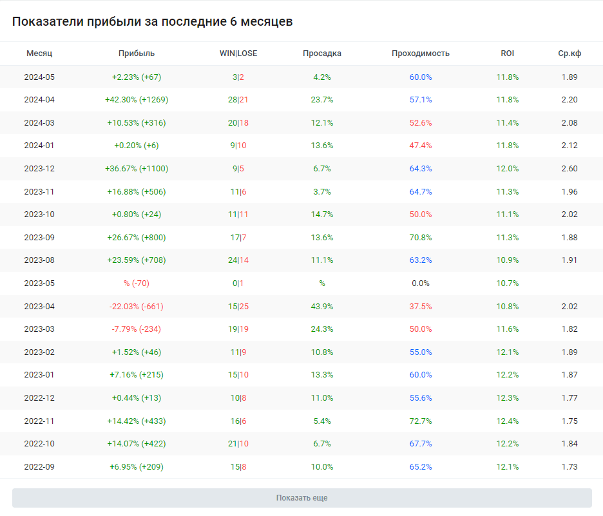Click the -22.03% (-661) loss value
The width and height of the screenshot is (603, 516).
[x=137, y=307]
